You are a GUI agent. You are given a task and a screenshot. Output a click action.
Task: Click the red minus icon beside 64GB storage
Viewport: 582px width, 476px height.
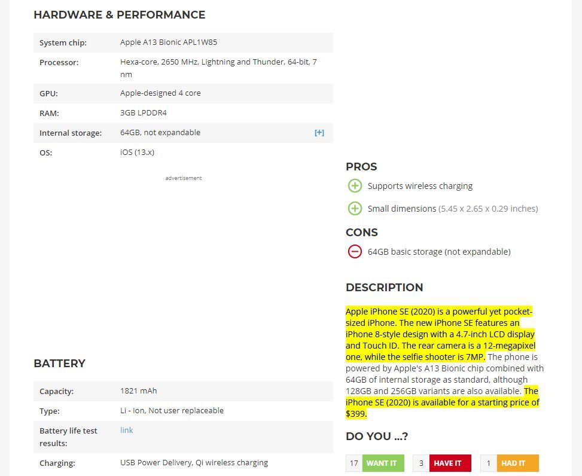355,252
